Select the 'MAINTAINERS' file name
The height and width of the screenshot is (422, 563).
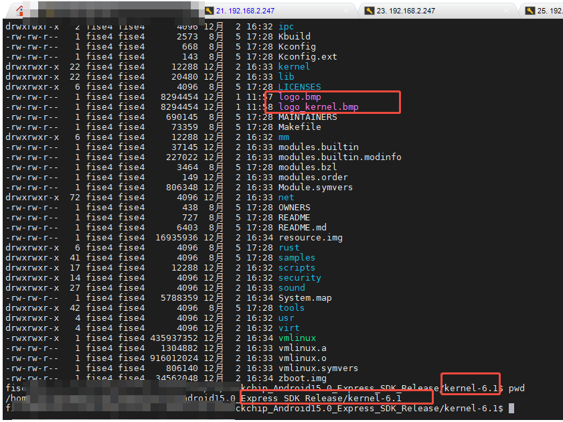308,117
